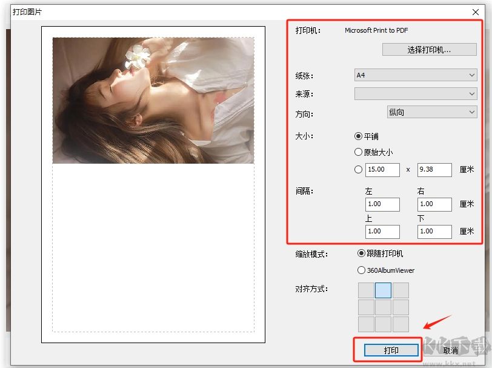This screenshot has height=368, width=492.
Task: Align image to bottom-left cell
Action: (x=366, y=324)
